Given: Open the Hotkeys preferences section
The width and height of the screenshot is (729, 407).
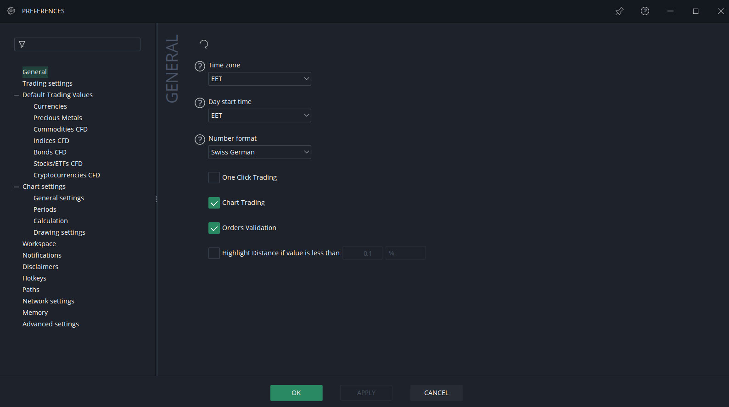Looking at the screenshot, I should (34, 278).
